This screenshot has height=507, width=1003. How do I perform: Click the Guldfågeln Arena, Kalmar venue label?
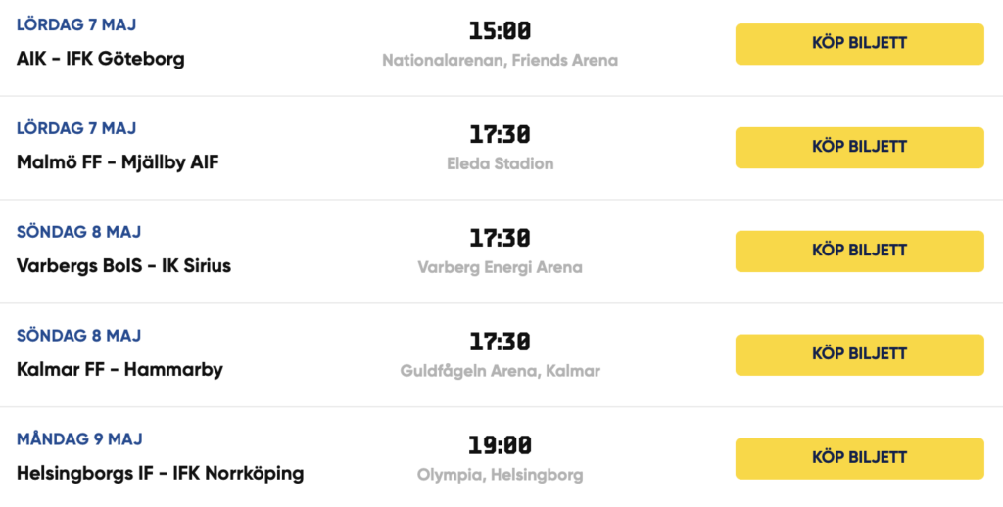(501, 371)
